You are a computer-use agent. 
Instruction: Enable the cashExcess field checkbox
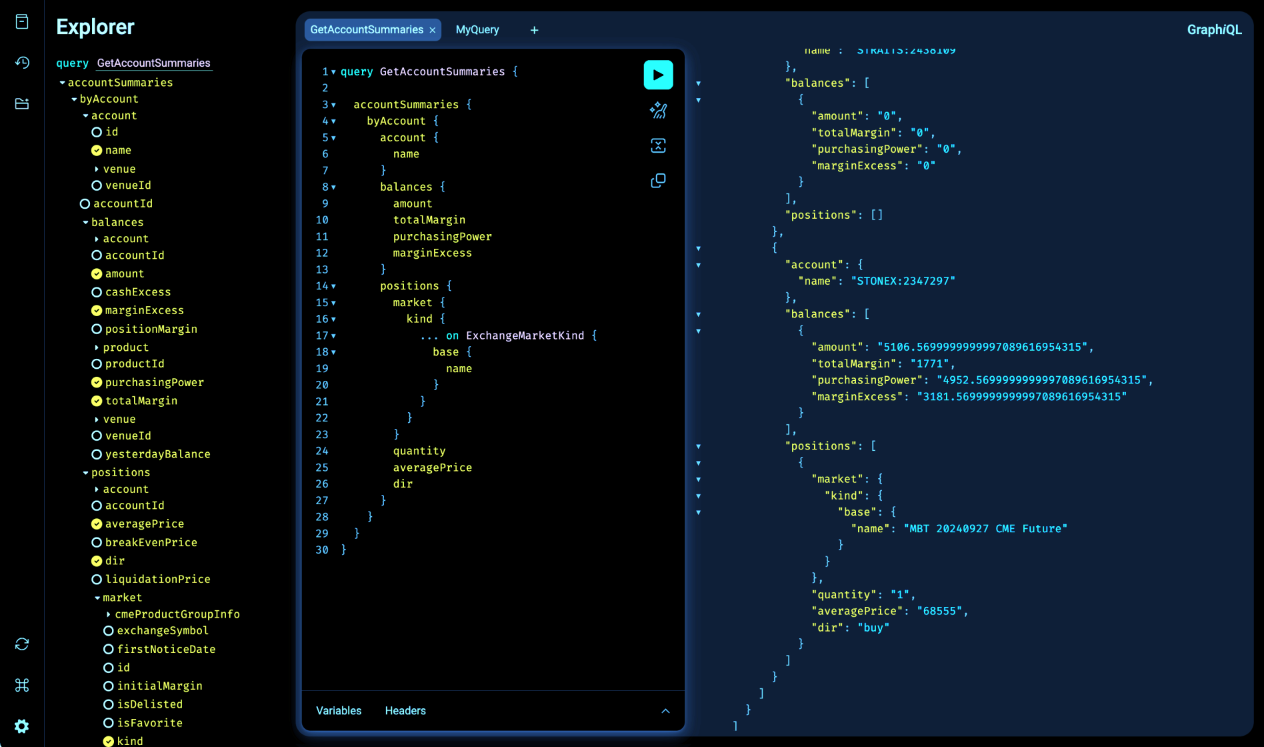pos(97,291)
